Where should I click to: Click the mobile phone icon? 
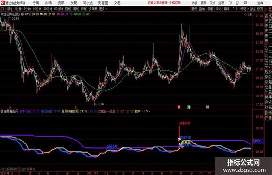(237, 3)
